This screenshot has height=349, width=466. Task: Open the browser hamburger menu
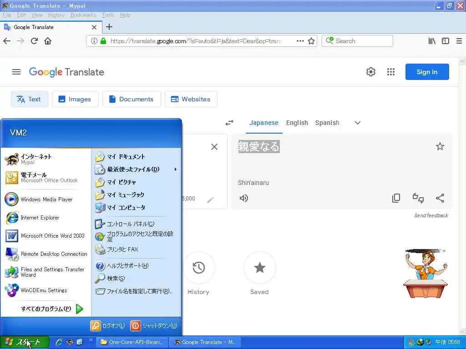[x=459, y=41]
